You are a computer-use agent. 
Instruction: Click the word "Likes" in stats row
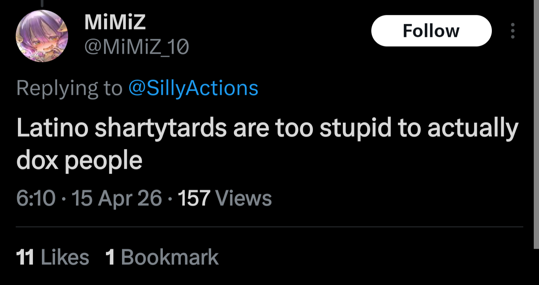(x=64, y=257)
